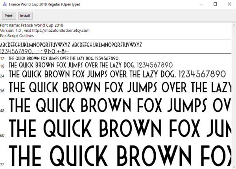236x169 pixels.
Task: Click the 48-point sample sentence
Action: tap(120, 105)
